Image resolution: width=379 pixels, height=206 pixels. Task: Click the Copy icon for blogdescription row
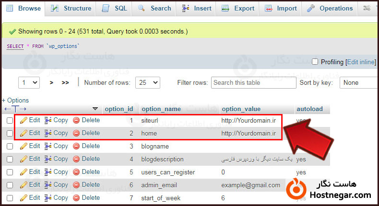[x=48, y=159]
